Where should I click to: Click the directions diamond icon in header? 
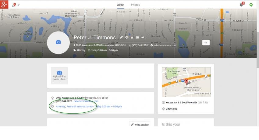(127, 37)
